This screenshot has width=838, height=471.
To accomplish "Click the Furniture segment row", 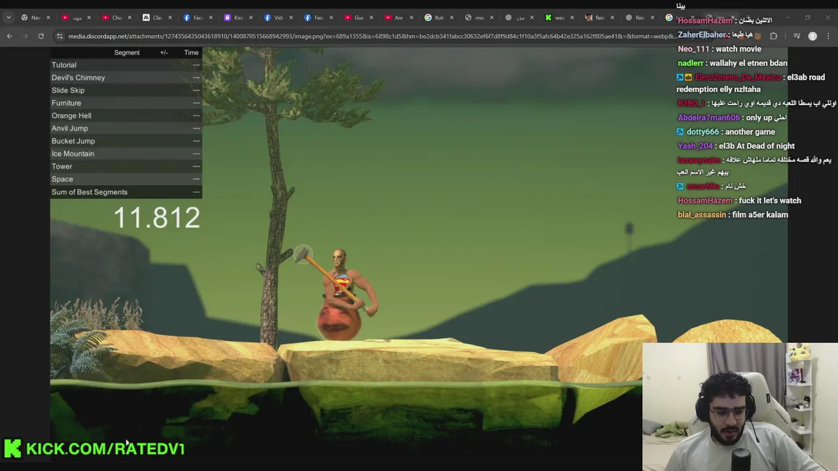I will click(126, 103).
